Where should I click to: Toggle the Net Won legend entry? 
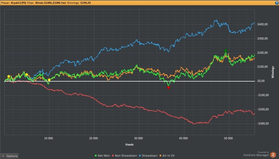coord(102,156)
